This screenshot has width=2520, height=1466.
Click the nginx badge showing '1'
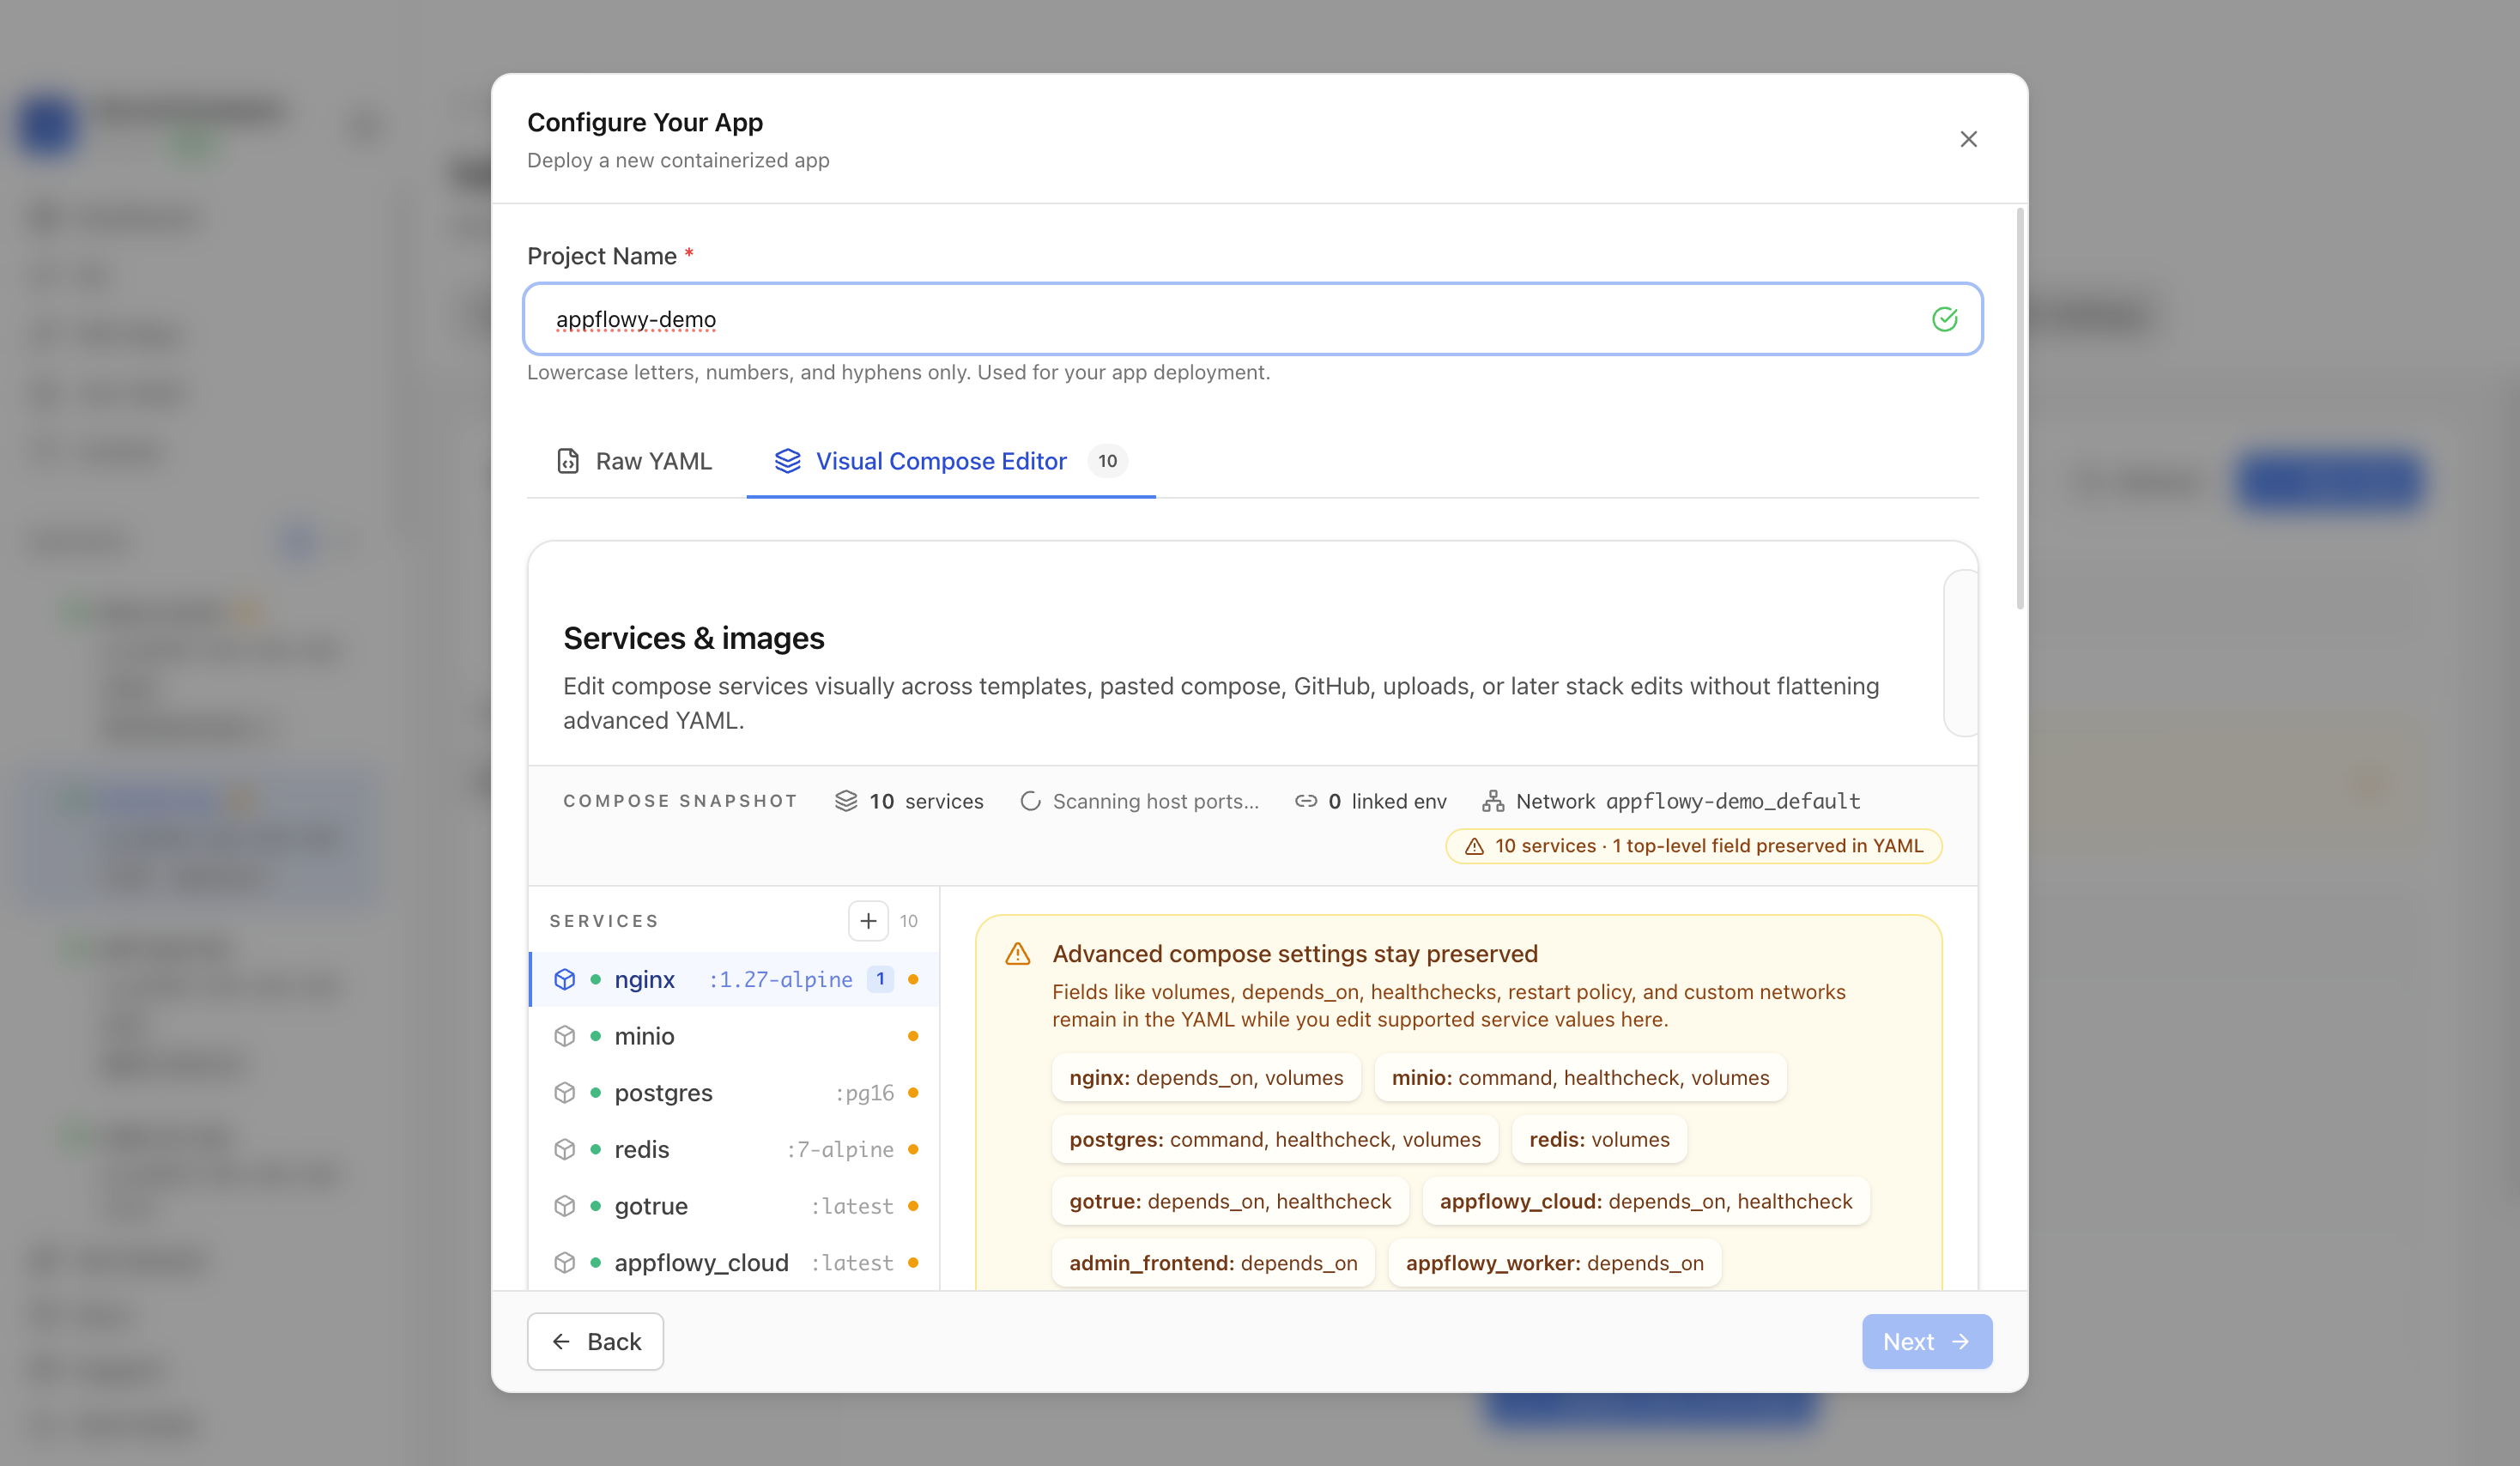(x=880, y=979)
